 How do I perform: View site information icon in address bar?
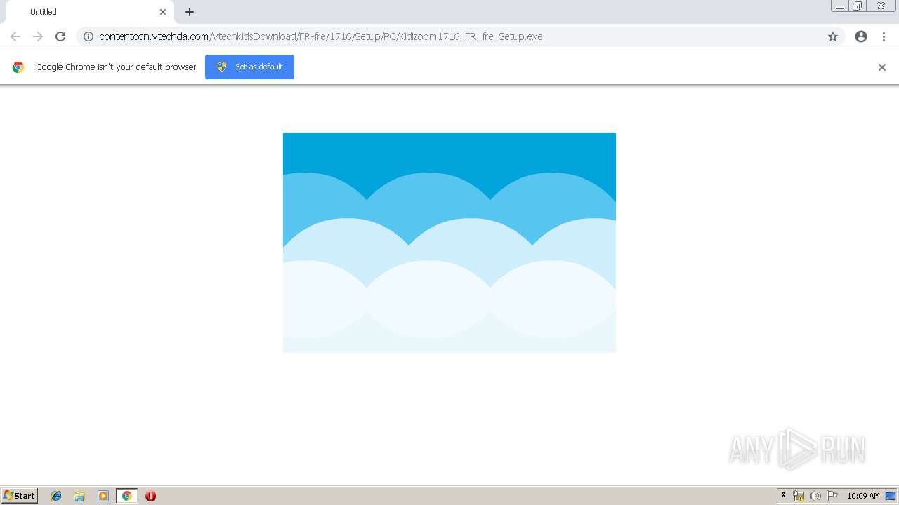tap(88, 36)
